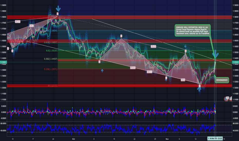Click the 16 Nov '18 - 23:30 date marker

click(215, 138)
